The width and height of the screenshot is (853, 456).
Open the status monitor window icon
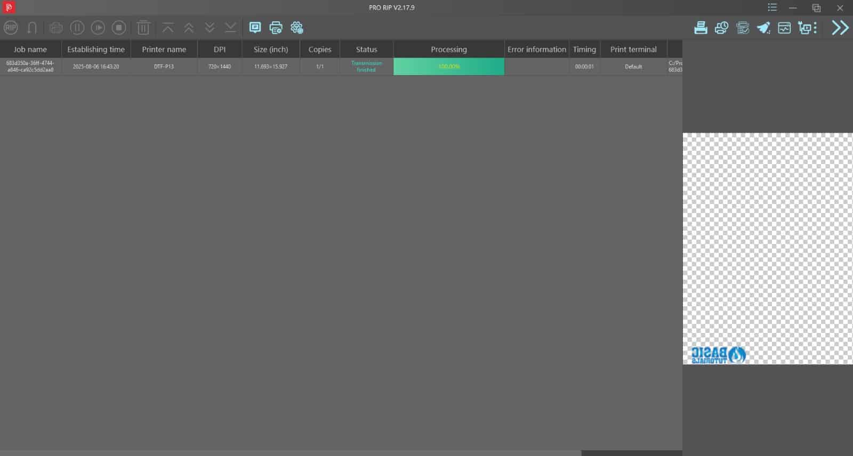click(784, 28)
